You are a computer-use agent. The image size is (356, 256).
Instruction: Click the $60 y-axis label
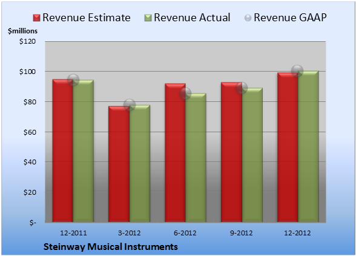pyautogui.click(x=30, y=132)
